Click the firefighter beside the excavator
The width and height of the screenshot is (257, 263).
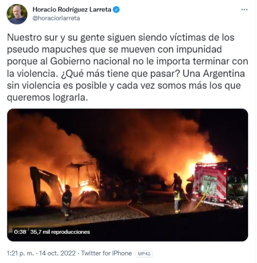tap(67, 202)
